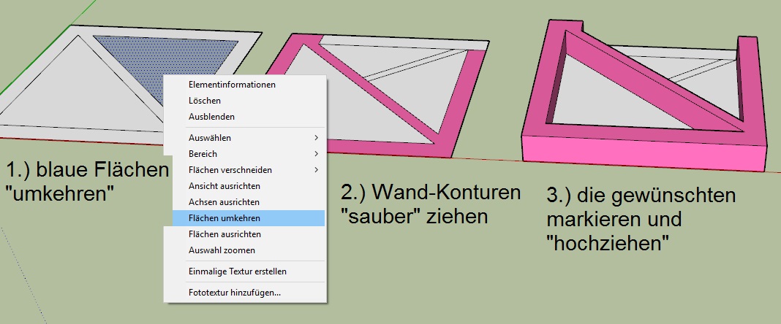This screenshot has height=324, width=781.
Task: Choose 'Einmalige Textur erstellen'
Action: (237, 271)
